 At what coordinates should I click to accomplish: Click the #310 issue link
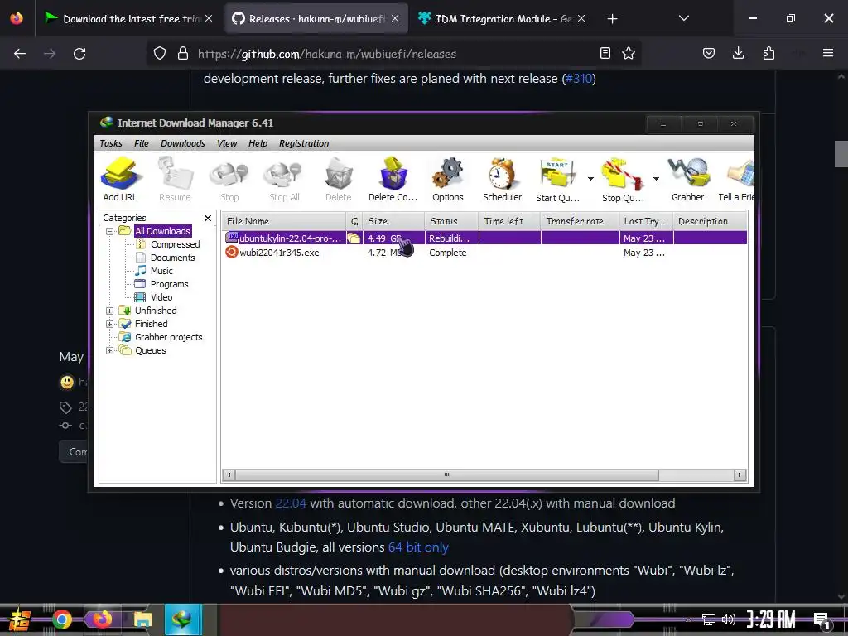tap(579, 79)
